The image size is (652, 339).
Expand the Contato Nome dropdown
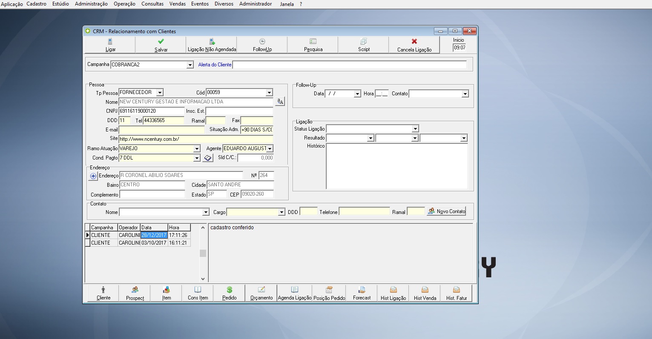coord(206,212)
